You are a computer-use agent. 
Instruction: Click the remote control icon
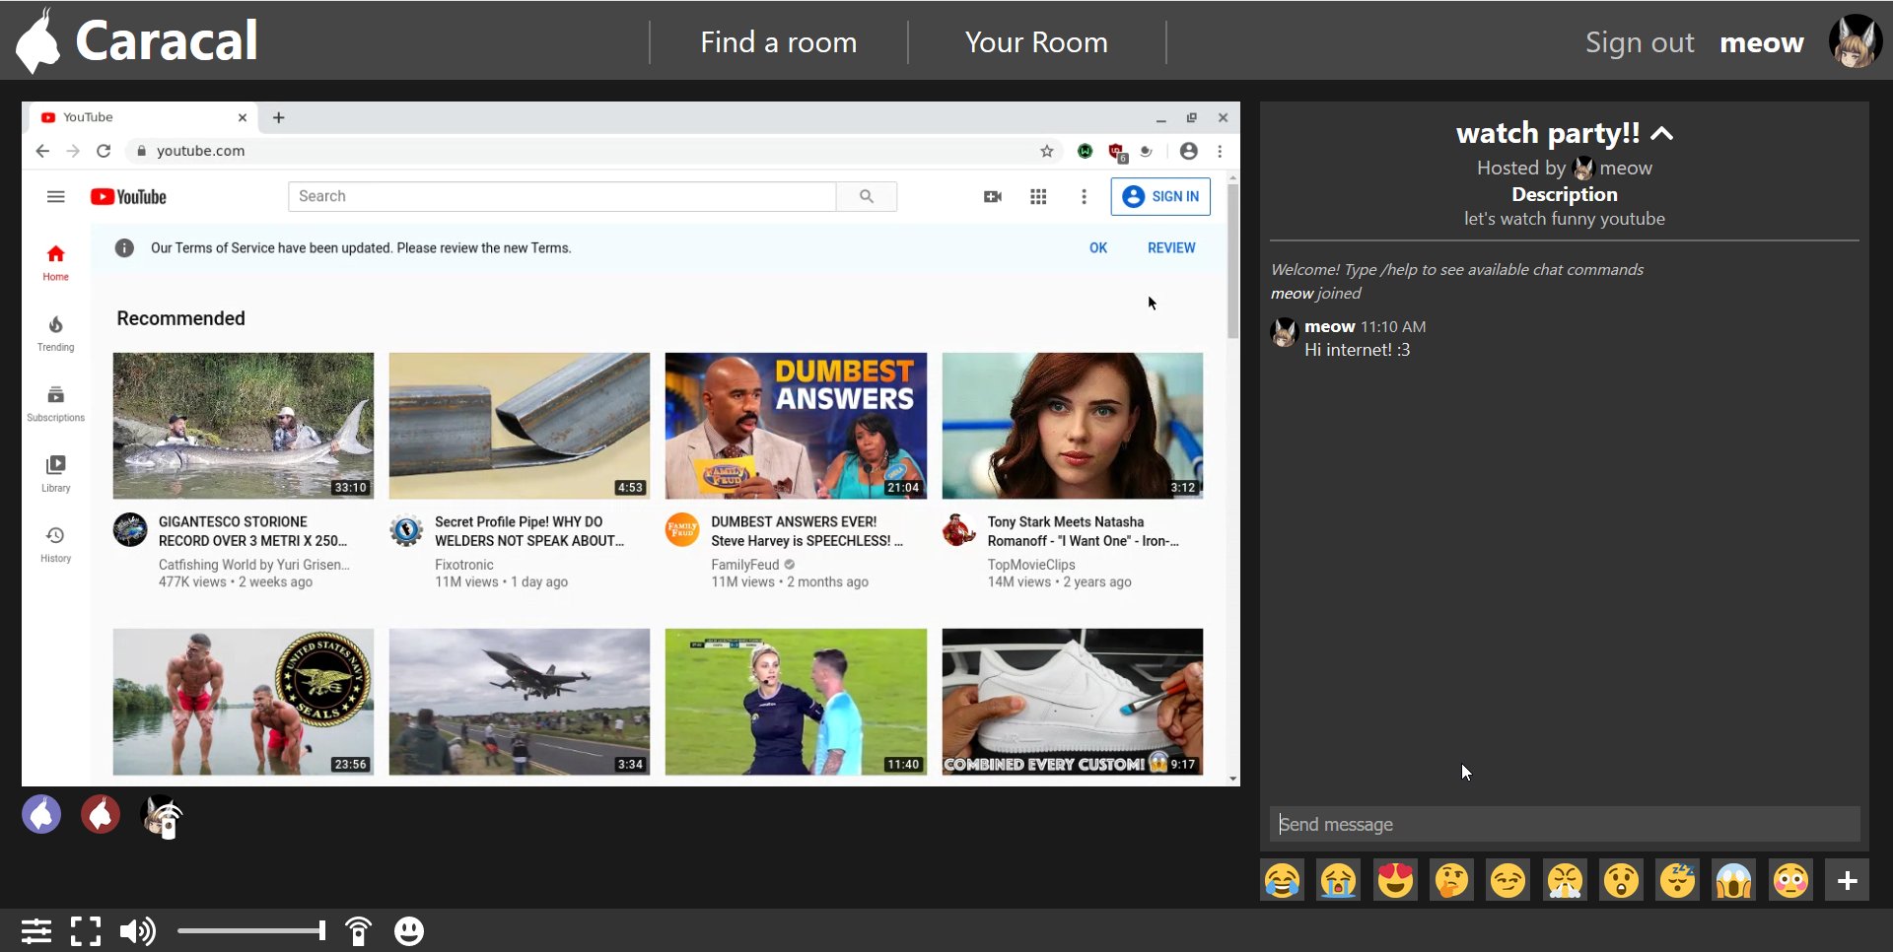pyautogui.click(x=358, y=930)
